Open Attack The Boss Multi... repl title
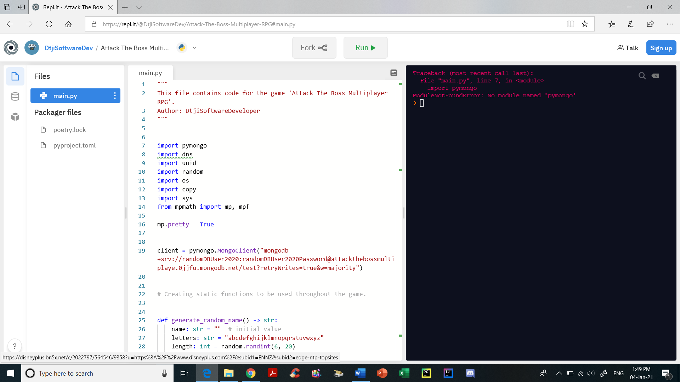 tap(135, 48)
